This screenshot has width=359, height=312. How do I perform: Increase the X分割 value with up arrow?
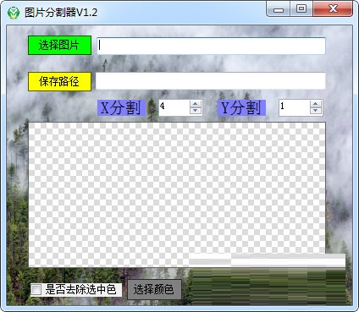pos(196,104)
